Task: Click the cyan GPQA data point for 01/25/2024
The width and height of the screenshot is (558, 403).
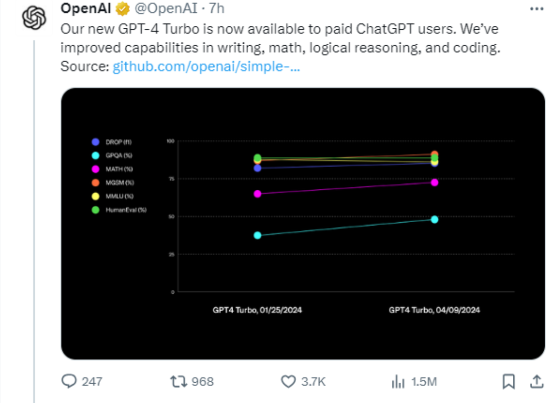Action: (x=257, y=235)
